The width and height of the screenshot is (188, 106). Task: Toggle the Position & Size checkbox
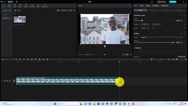pos(135,15)
